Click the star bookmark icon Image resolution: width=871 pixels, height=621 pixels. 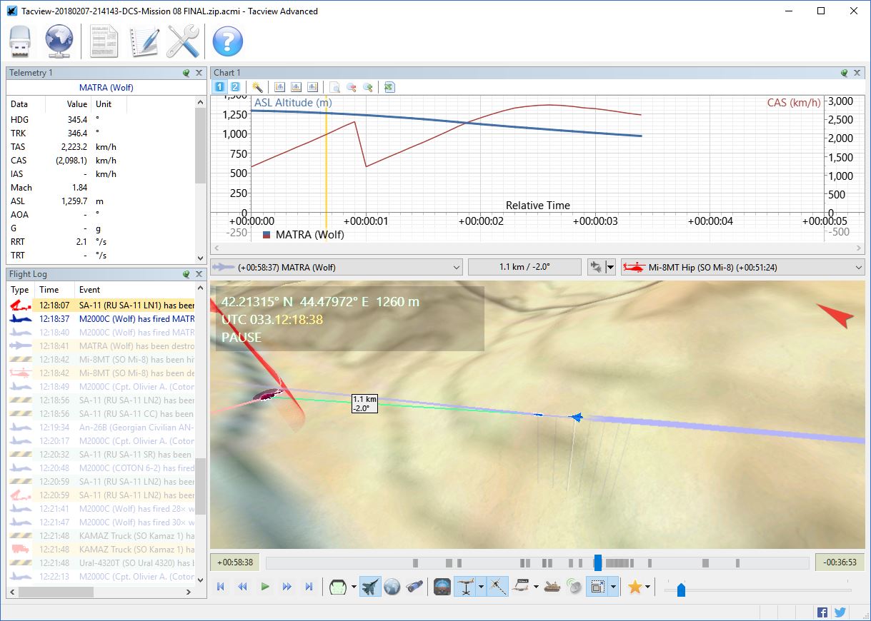pyautogui.click(x=634, y=587)
